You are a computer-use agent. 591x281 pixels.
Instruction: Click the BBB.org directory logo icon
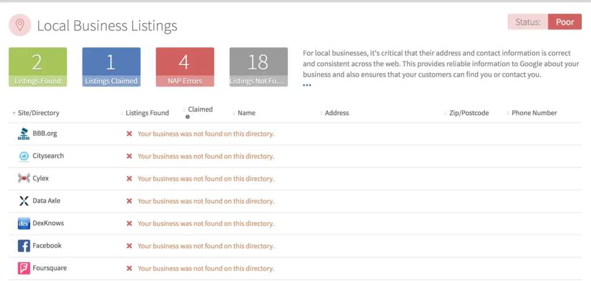24,134
